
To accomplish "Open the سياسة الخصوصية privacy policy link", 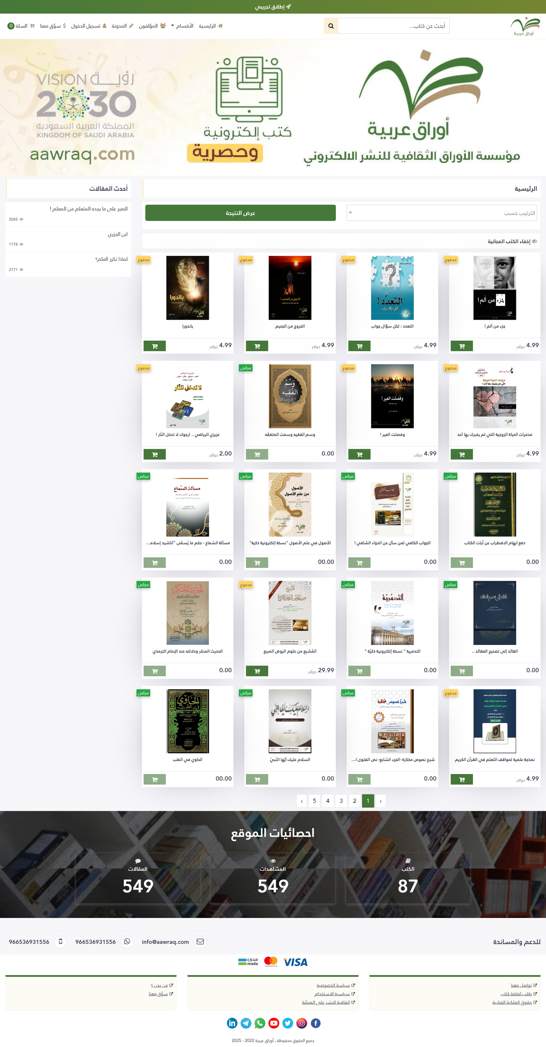I will pyautogui.click(x=333, y=985).
